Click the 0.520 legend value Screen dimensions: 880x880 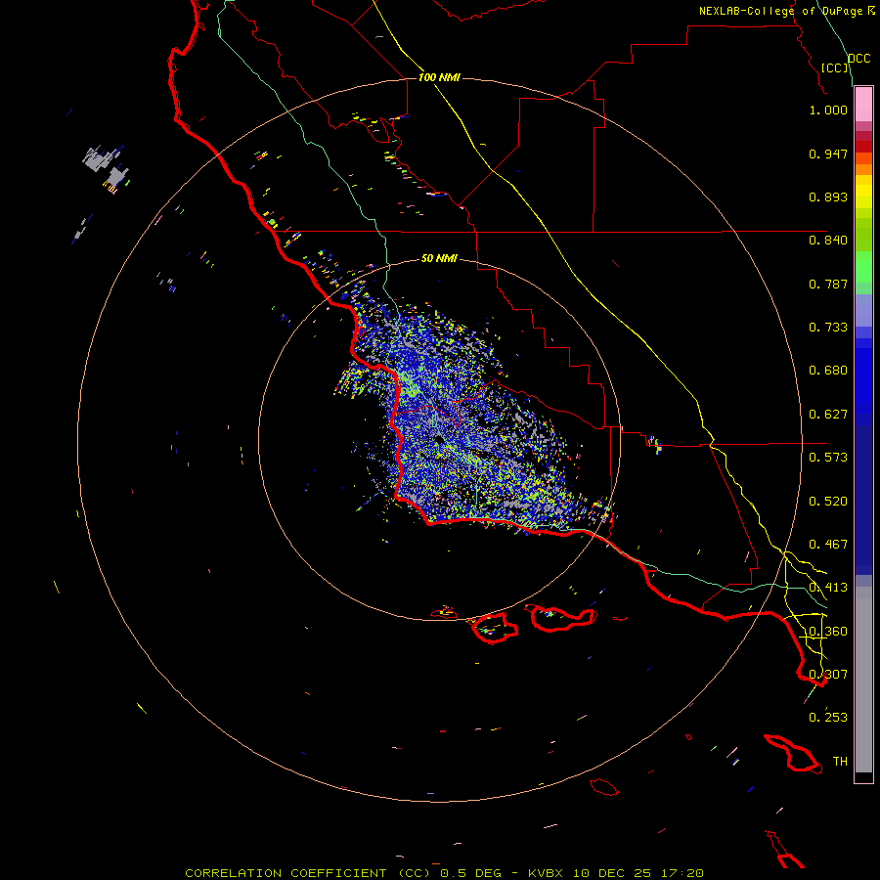pyautogui.click(x=828, y=502)
